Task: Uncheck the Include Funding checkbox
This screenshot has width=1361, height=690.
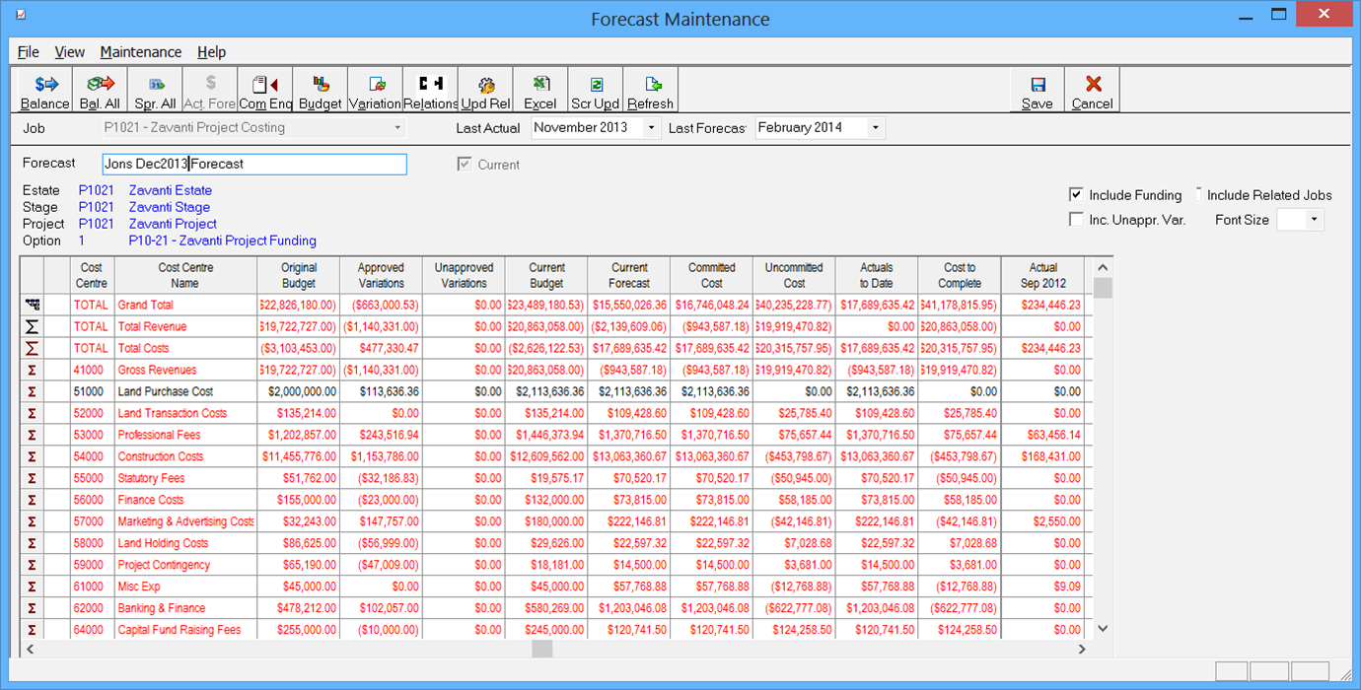Action: point(1077,194)
